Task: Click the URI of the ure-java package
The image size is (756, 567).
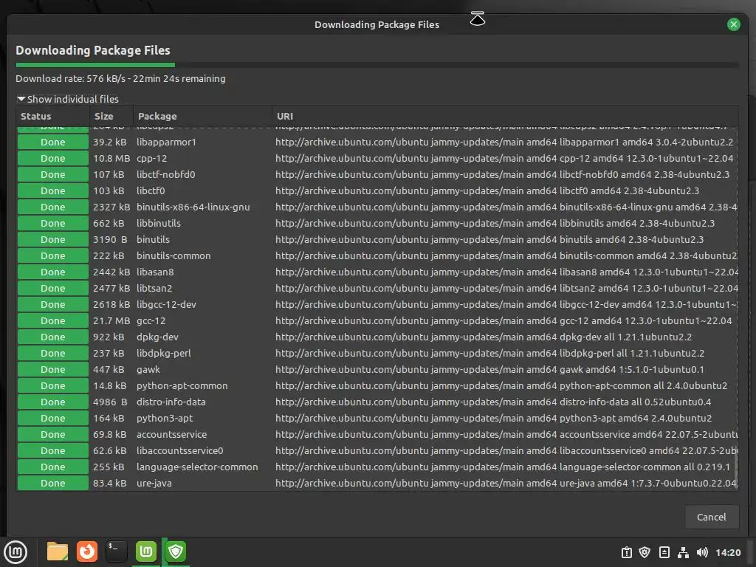Action: pos(506,483)
